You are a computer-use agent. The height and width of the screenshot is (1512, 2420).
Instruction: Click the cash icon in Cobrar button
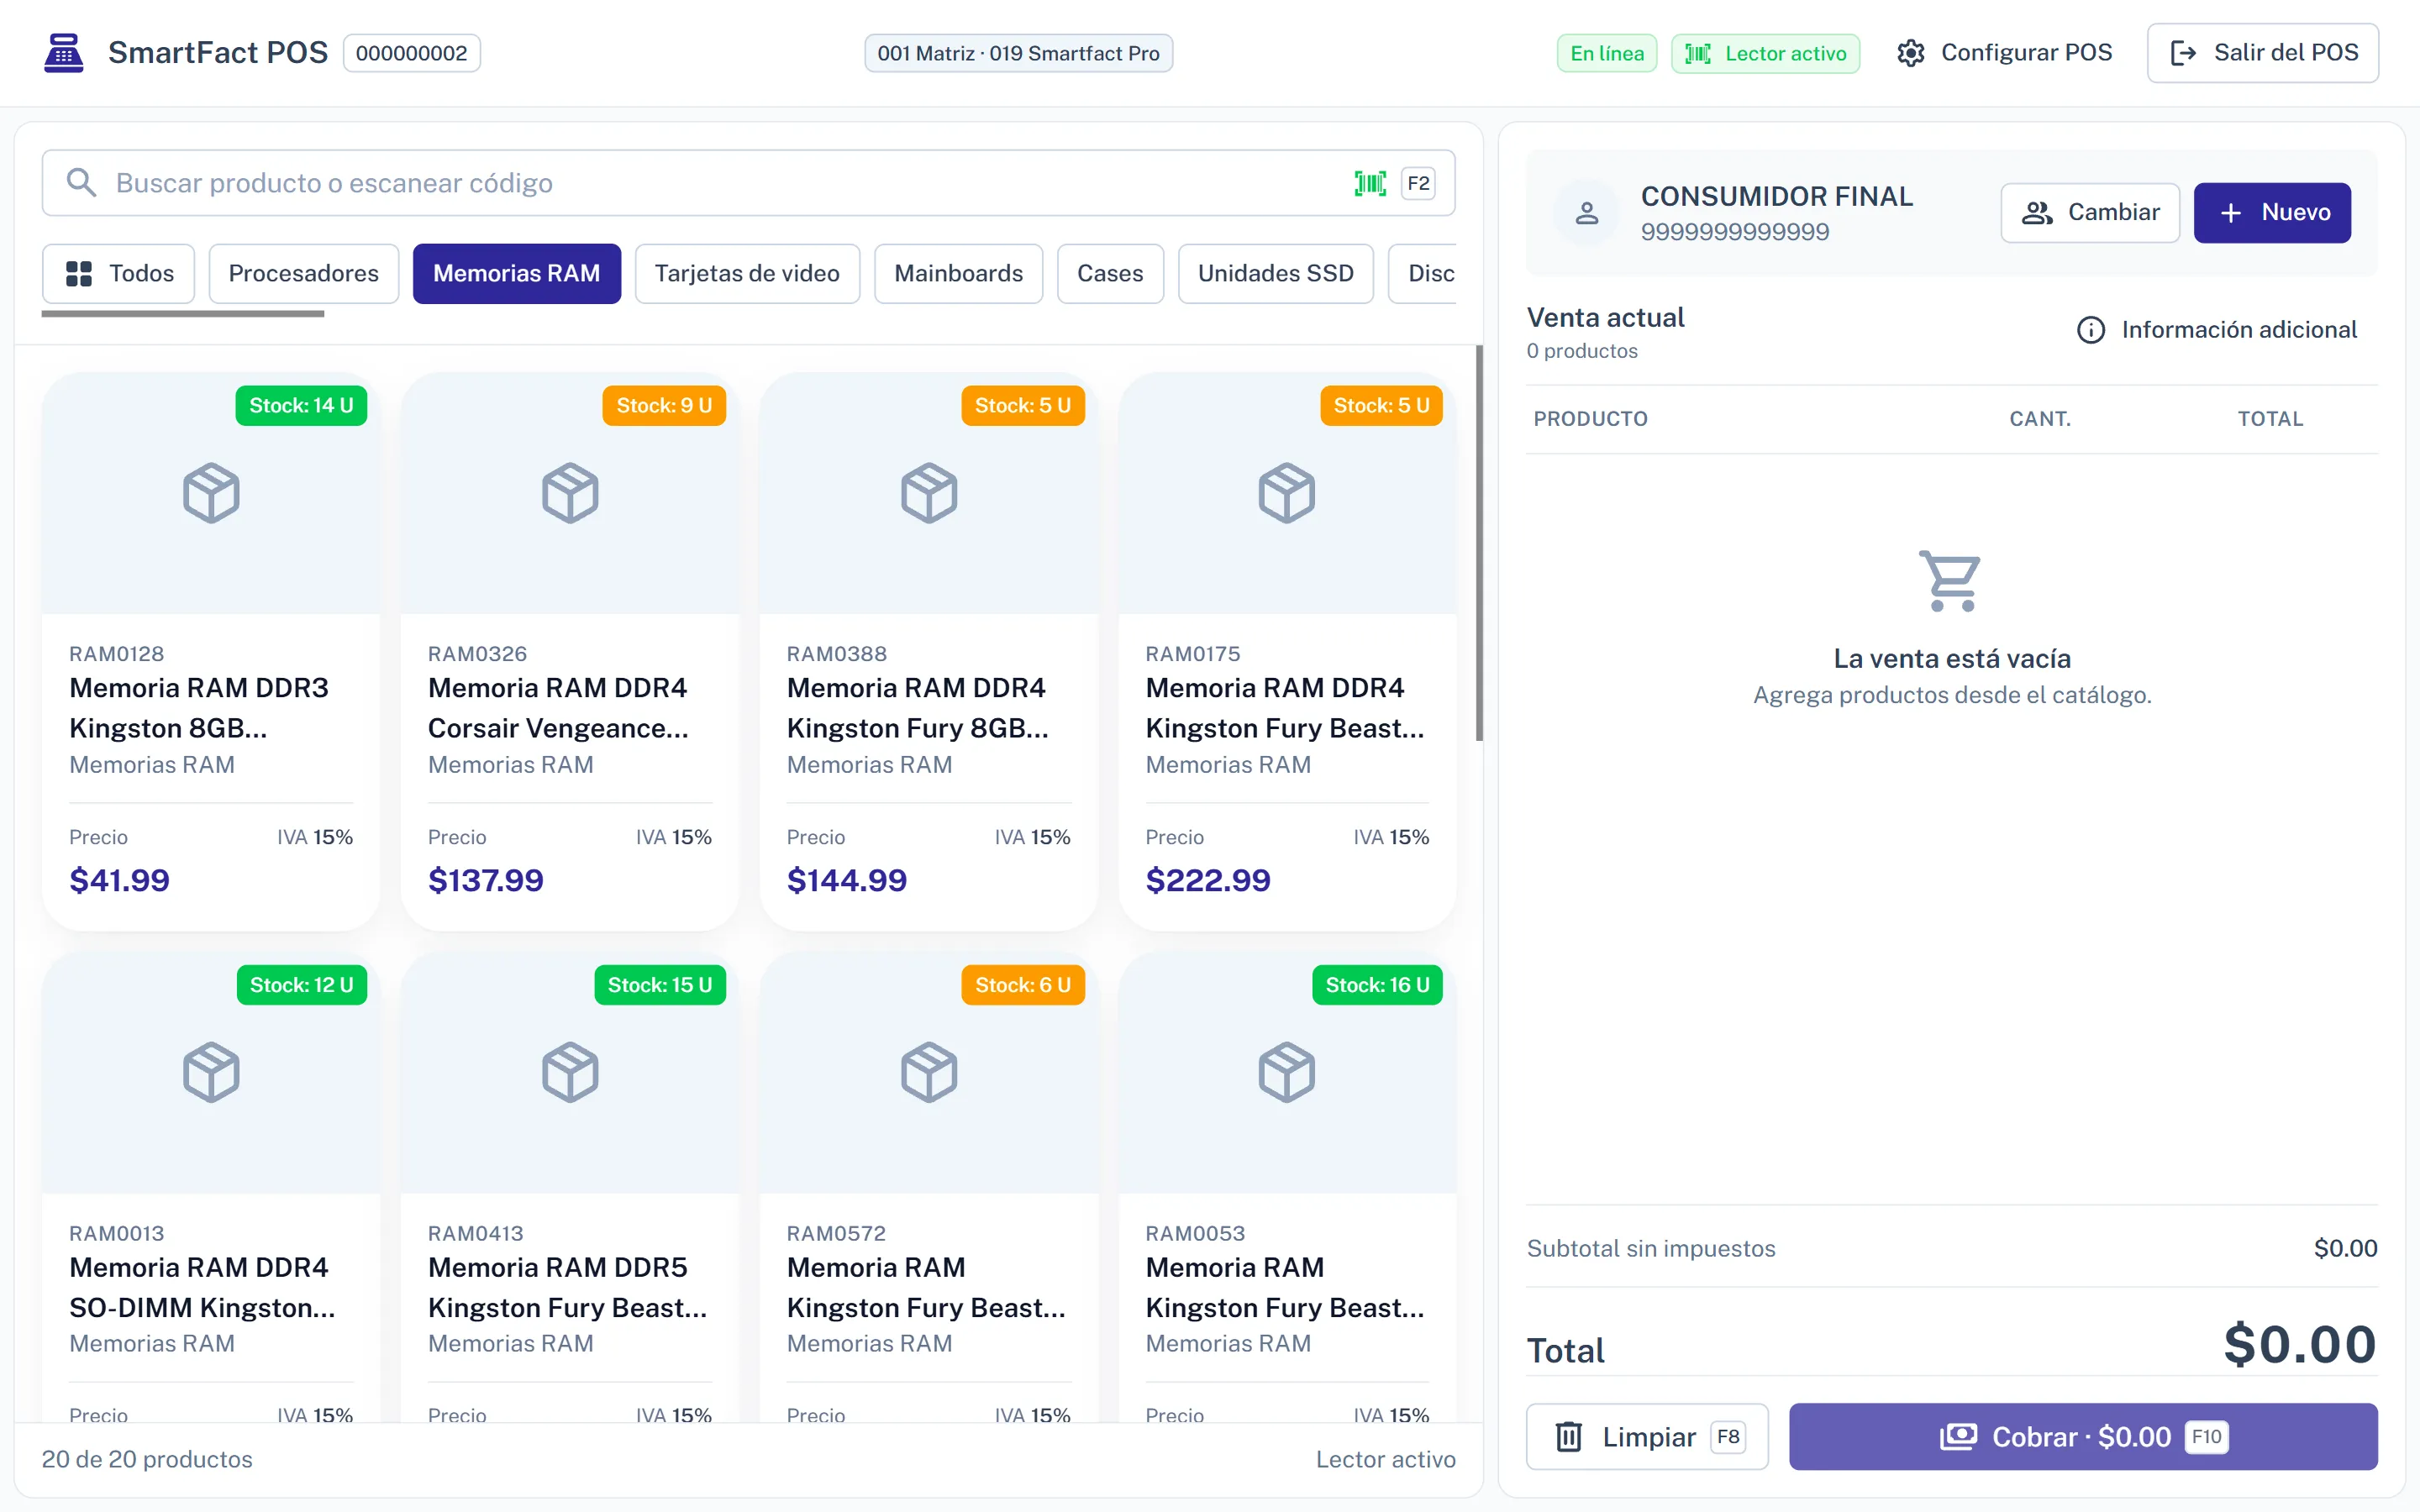coord(1958,1437)
